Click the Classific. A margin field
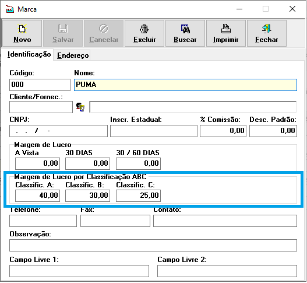This screenshot has height=283, width=307. [38, 195]
